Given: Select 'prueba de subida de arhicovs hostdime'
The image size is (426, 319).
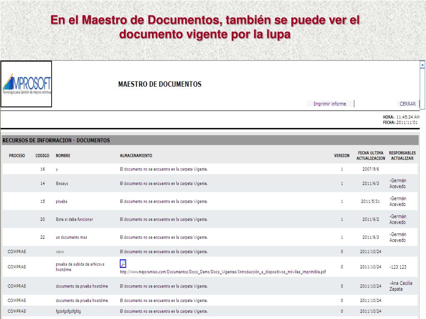Looking at the screenshot, I should [80, 267].
